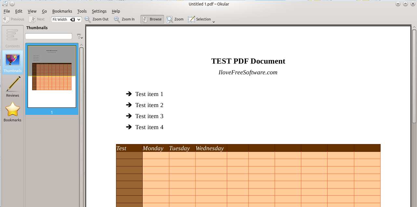Show the Bookmarks sidebar panel

pos(13,112)
